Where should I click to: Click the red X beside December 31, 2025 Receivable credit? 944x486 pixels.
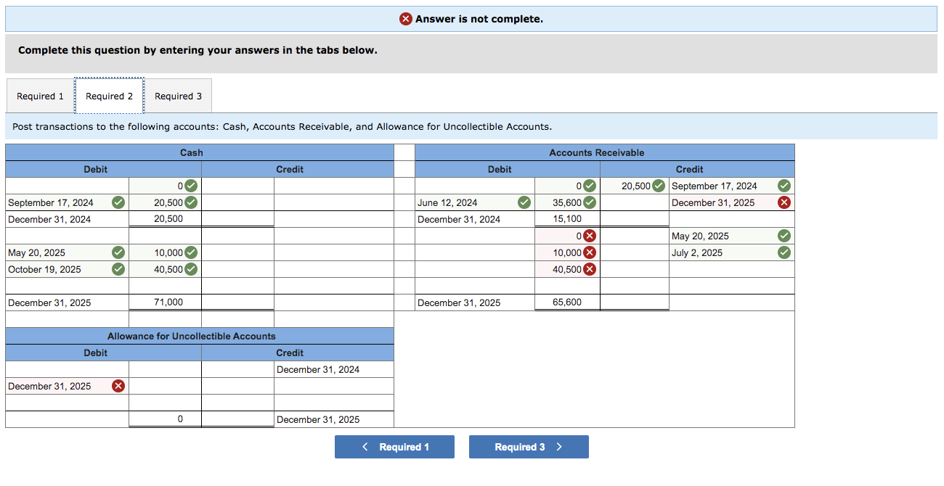click(784, 202)
